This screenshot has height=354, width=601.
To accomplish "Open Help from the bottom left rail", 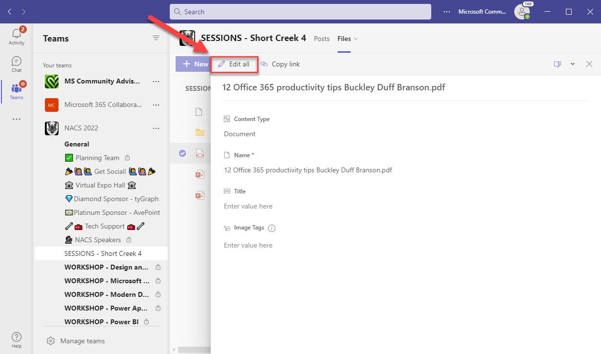I will click(x=16, y=337).
